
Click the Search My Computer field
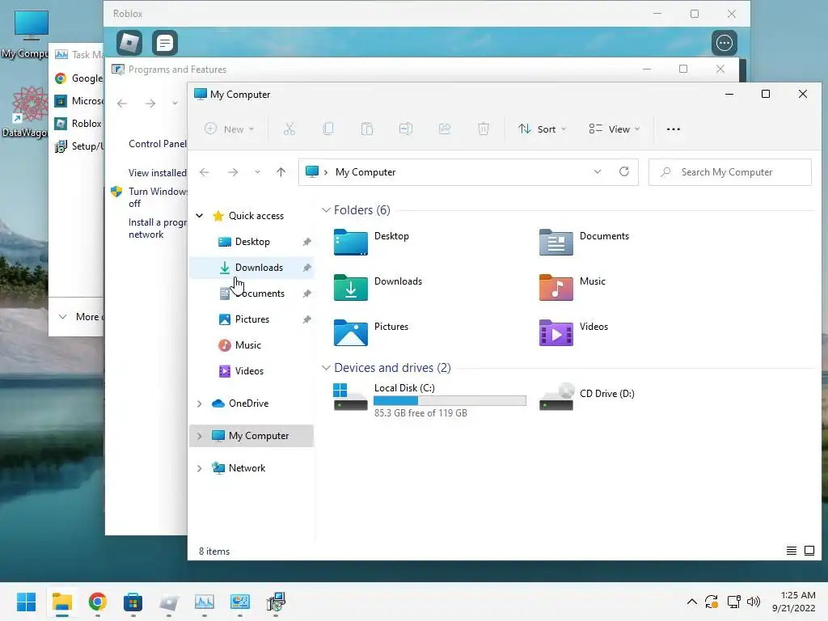click(x=730, y=172)
